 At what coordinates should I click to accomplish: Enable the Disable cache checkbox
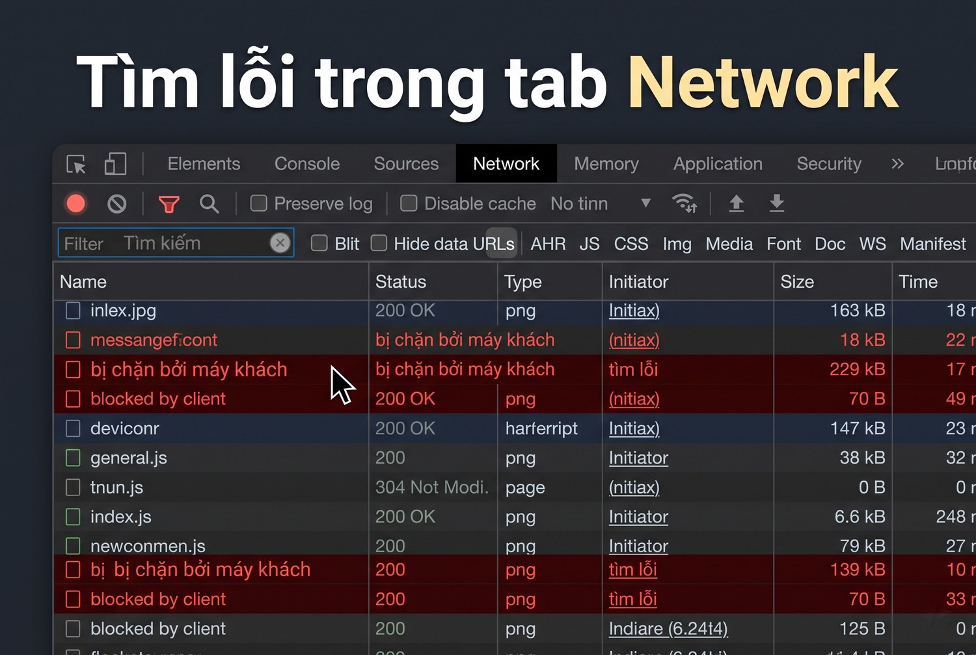pos(409,204)
